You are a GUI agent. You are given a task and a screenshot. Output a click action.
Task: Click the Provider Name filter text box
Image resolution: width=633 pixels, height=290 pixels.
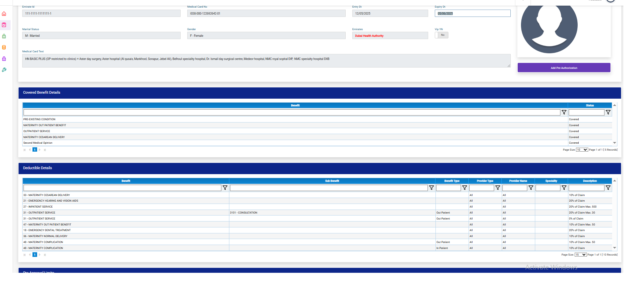[514, 188]
